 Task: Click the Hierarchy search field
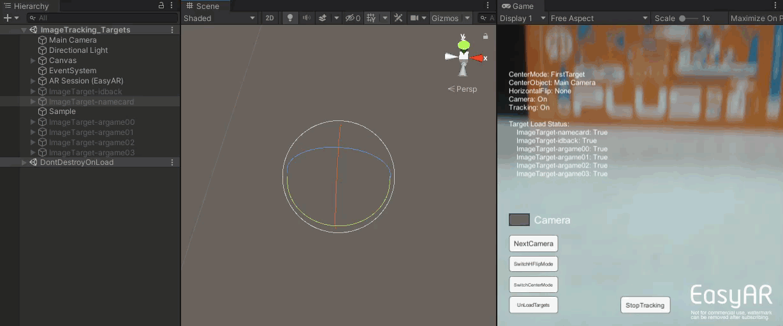pyautogui.click(x=102, y=18)
